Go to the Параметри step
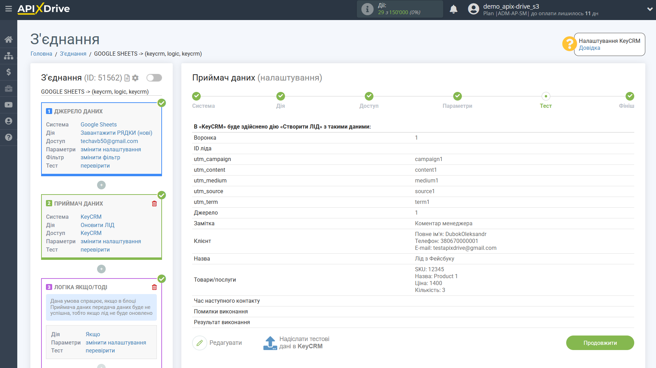This screenshot has width=656, height=368. (x=457, y=96)
